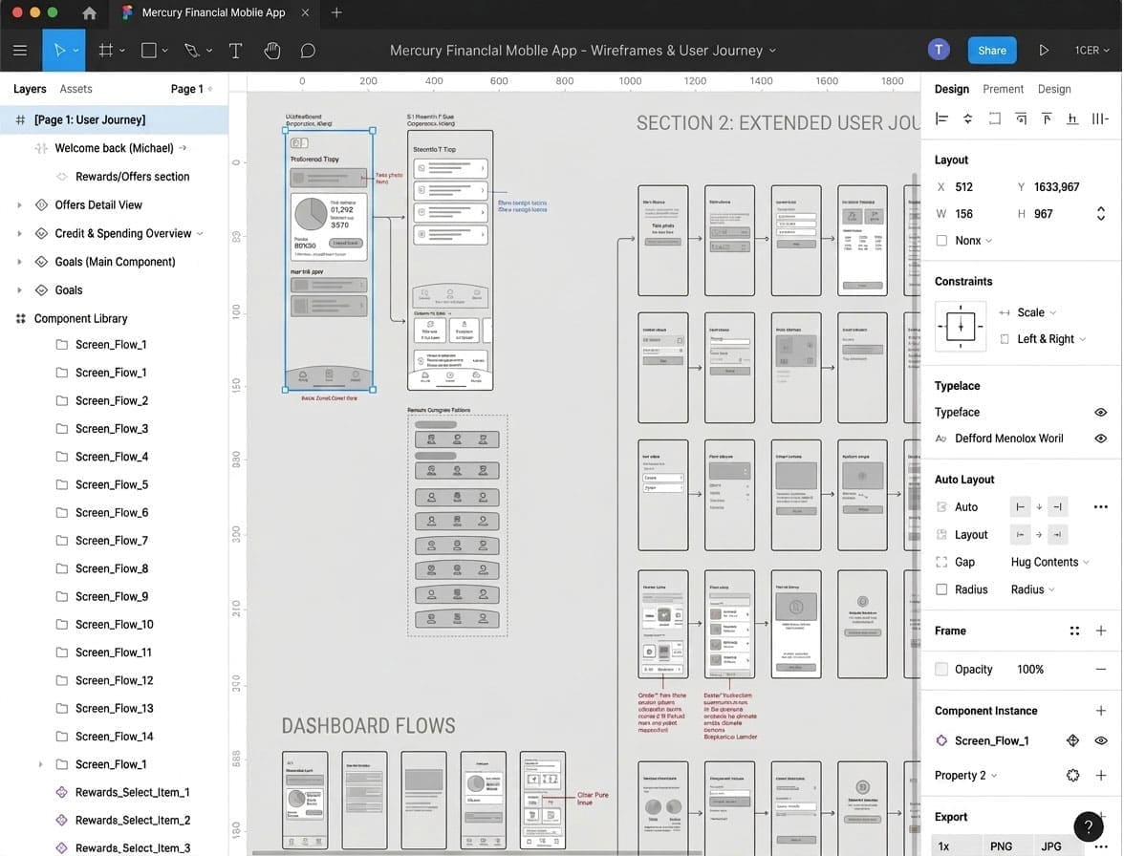Image resolution: width=1124 pixels, height=856 pixels.
Task: Toggle the Left & Right checkbox
Action: pyautogui.click(x=1005, y=339)
